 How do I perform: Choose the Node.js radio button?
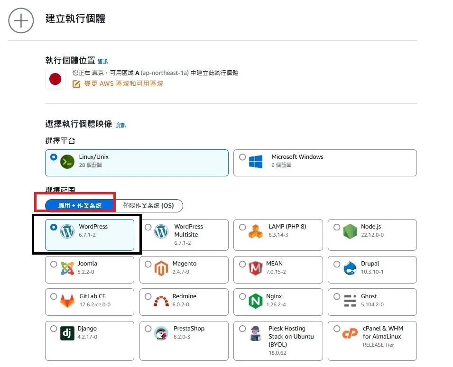coord(337,227)
